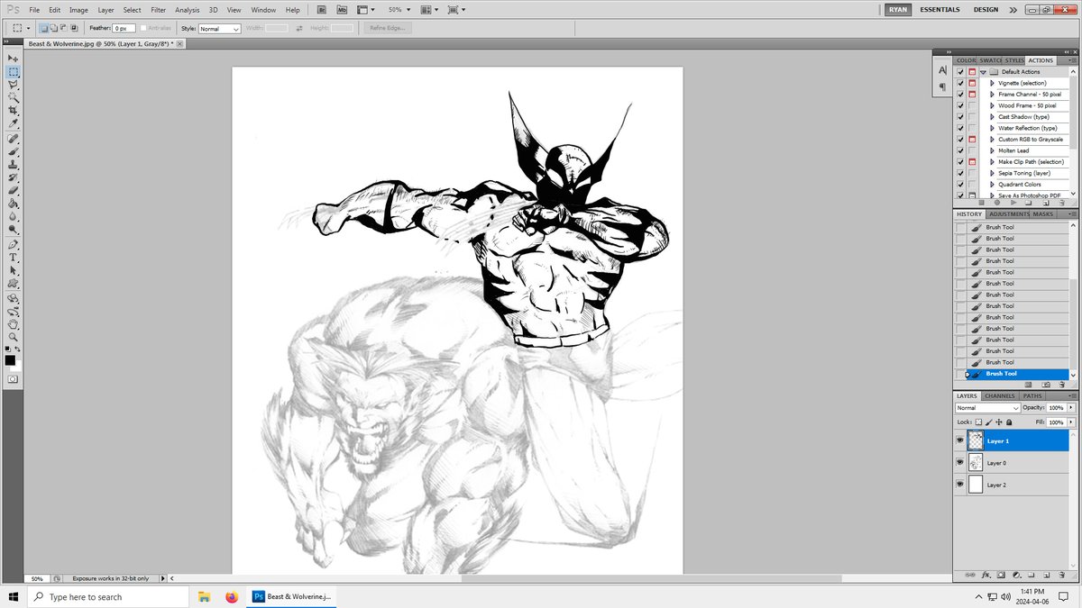
Task: Switch to the Channels tab
Action: [x=999, y=395]
